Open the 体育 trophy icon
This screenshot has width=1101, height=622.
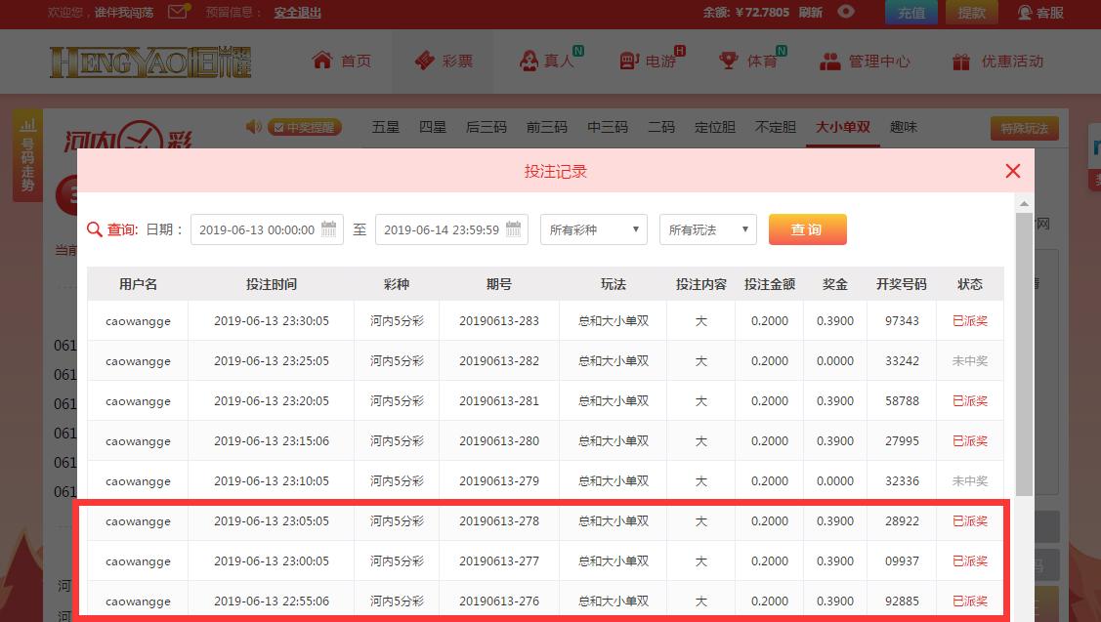click(x=728, y=61)
